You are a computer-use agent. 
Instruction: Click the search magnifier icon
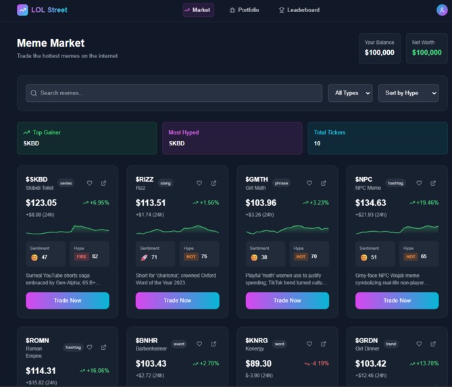click(34, 93)
